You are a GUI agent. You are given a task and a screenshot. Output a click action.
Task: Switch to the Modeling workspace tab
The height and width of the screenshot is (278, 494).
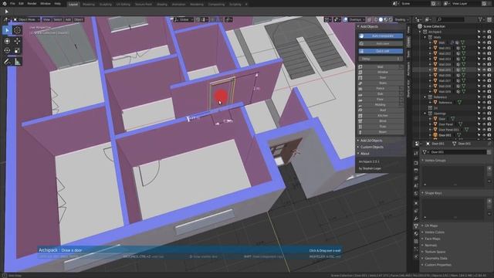pyautogui.click(x=89, y=5)
